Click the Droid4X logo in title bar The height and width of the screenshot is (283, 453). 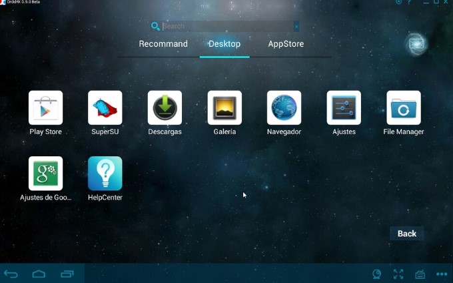click(3, 2)
